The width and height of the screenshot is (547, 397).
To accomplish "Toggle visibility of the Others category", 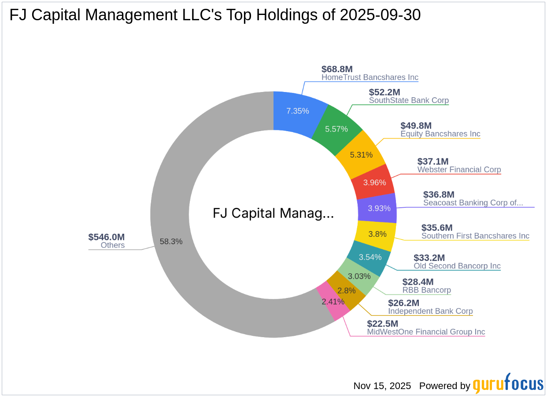I will pyautogui.click(x=112, y=245).
